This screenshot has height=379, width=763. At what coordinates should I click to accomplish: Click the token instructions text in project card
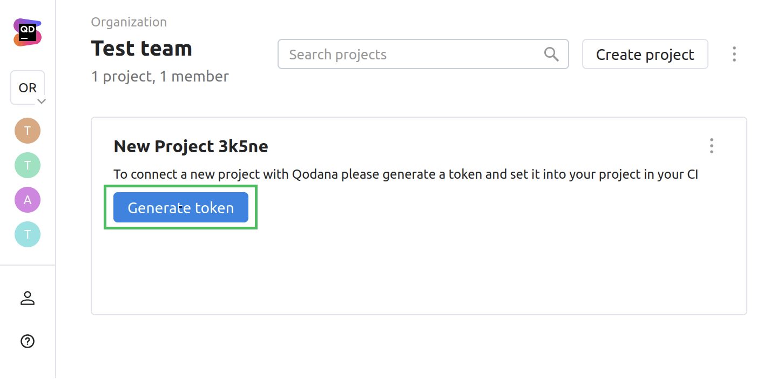406,175
